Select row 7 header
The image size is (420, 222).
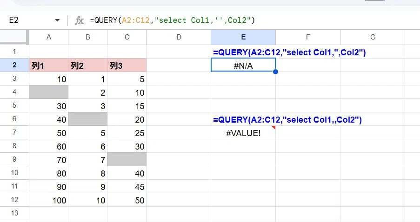click(x=14, y=132)
